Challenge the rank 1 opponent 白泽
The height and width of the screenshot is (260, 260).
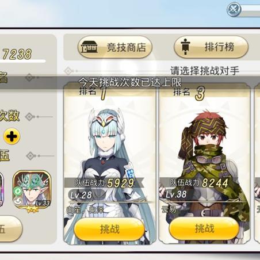[109, 229]
